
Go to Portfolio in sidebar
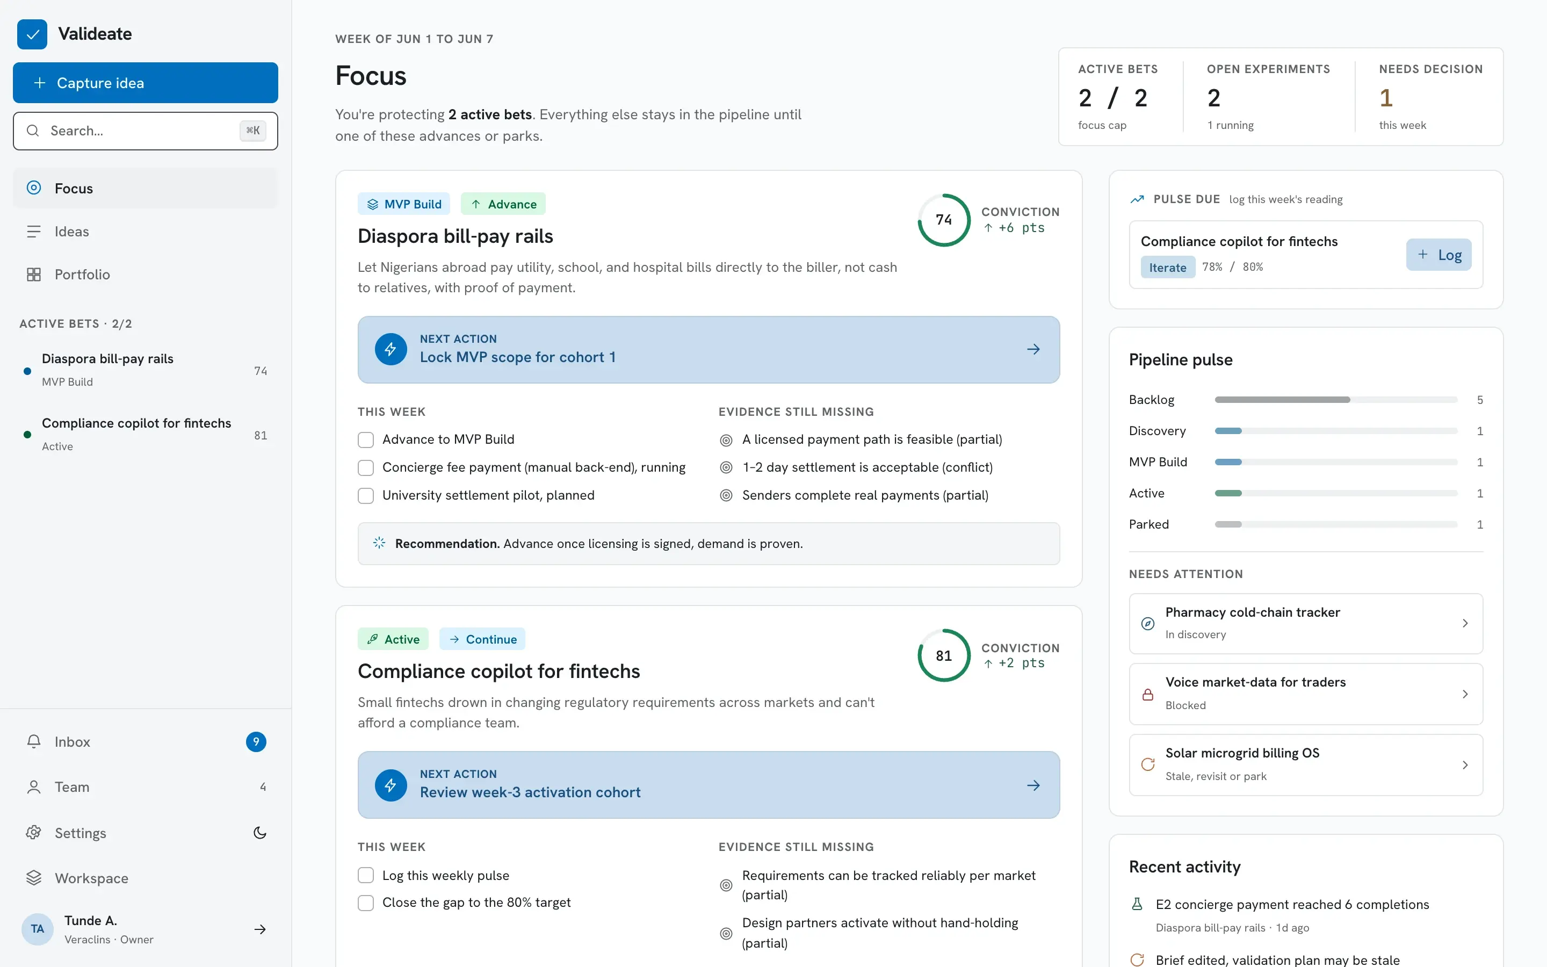[x=146, y=275]
